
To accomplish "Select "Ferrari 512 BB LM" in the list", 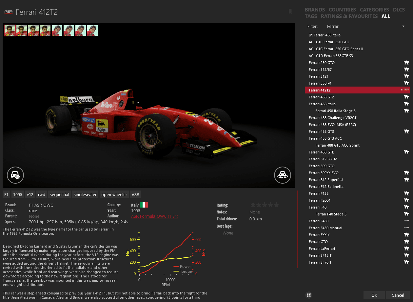I will point(357,159).
